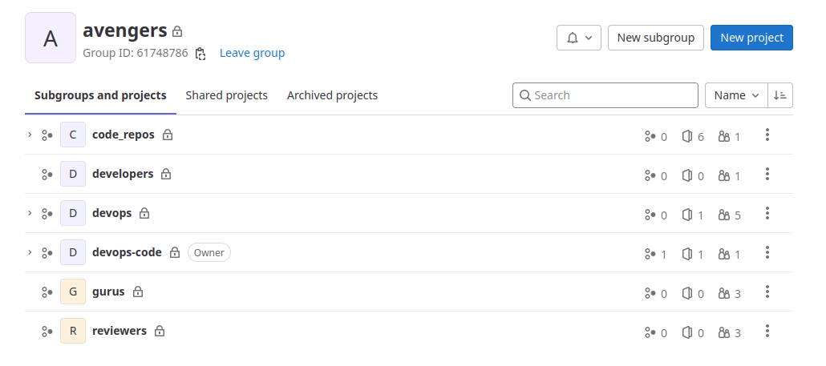826x366 pixels.
Task: Expand the devops subgroup tree
Action: (x=30, y=213)
